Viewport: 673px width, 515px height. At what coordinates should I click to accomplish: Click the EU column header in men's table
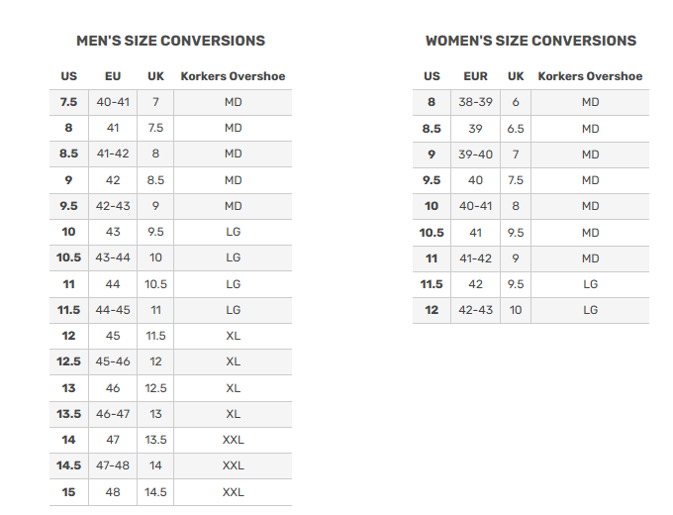113,76
